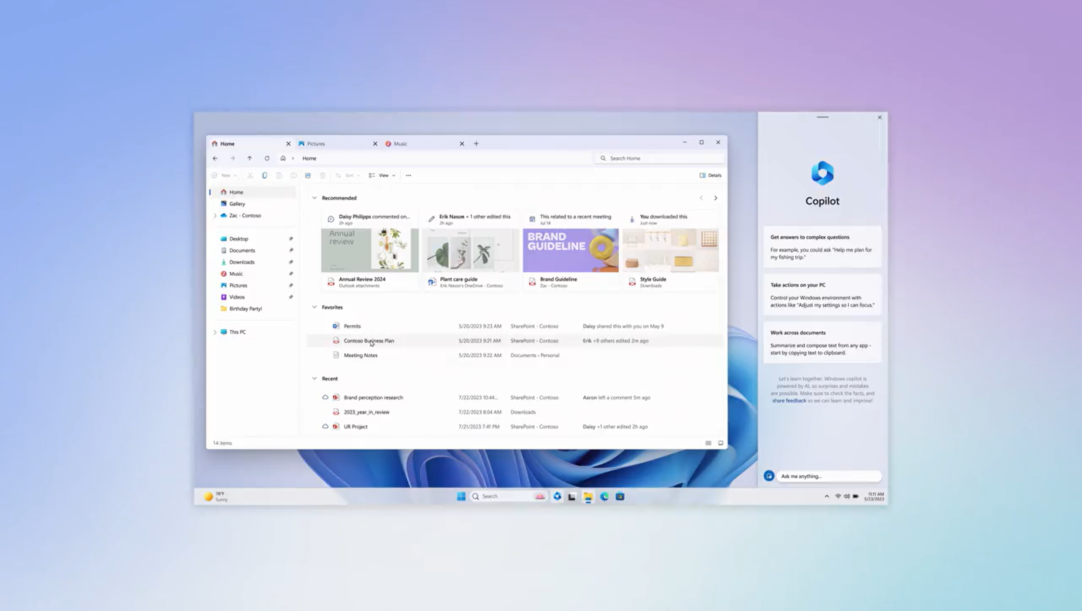Switch to large thumbnails view in status bar
Viewport: 1082px width, 611px height.
tap(721, 443)
